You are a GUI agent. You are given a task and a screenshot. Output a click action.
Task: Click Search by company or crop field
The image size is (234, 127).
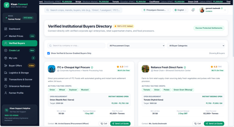[x=76, y=46]
